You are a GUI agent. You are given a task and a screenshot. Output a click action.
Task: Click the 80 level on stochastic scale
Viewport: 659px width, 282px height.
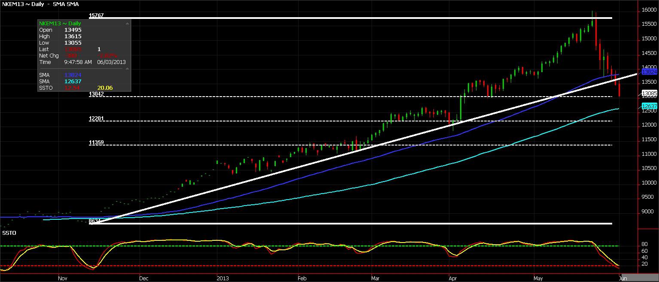click(x=644, y=244)
